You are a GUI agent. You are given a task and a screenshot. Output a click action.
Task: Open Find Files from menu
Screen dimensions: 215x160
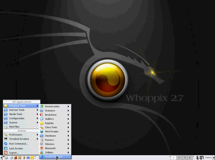21,127
